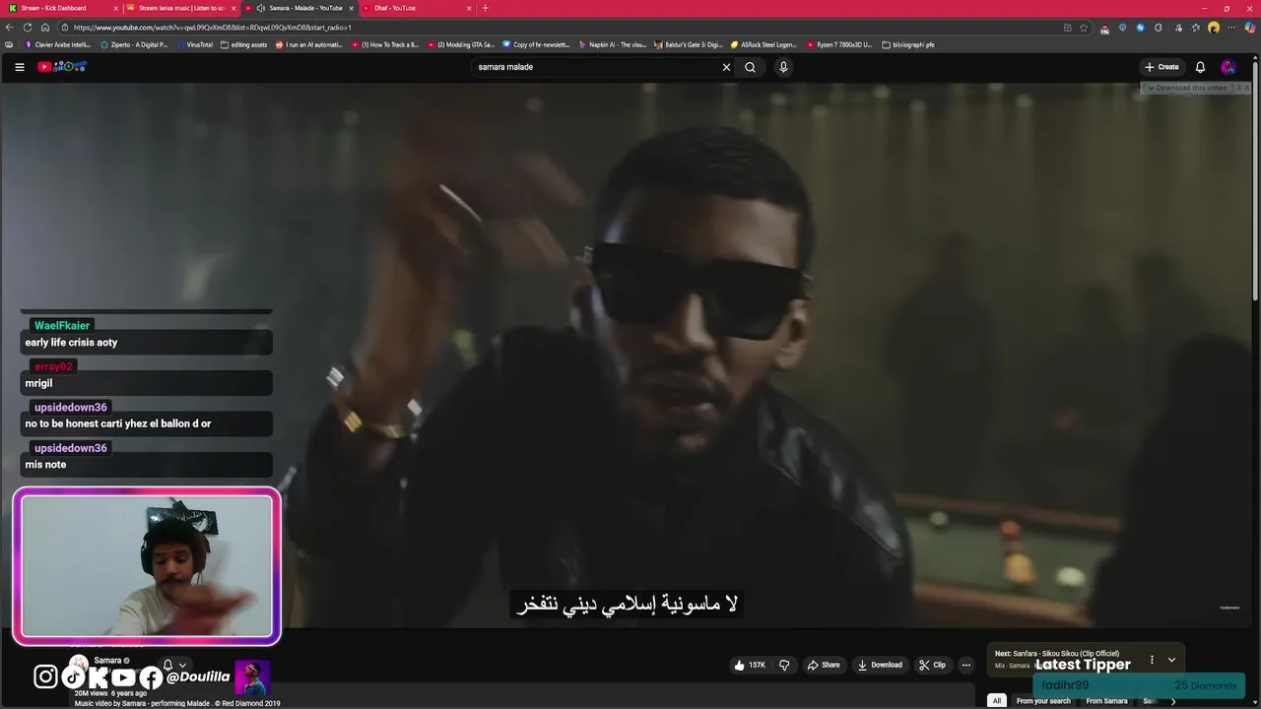The height and width of the screenshot is (709, 1261).
Task: Open 'Ziperto - A Digital P...' bookmark
Action: [x=134, y=44]
